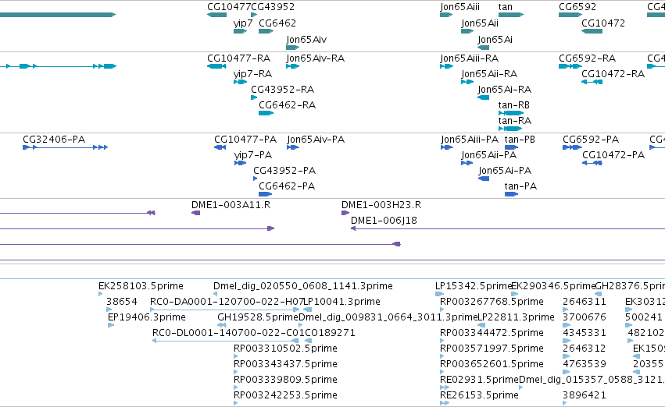Click the Jon65Aii gene label
The image size is (665, 407).
click(x=480, y=23)
